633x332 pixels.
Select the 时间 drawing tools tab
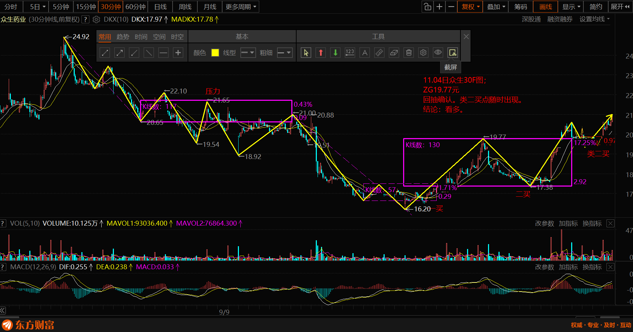(141, 37)
